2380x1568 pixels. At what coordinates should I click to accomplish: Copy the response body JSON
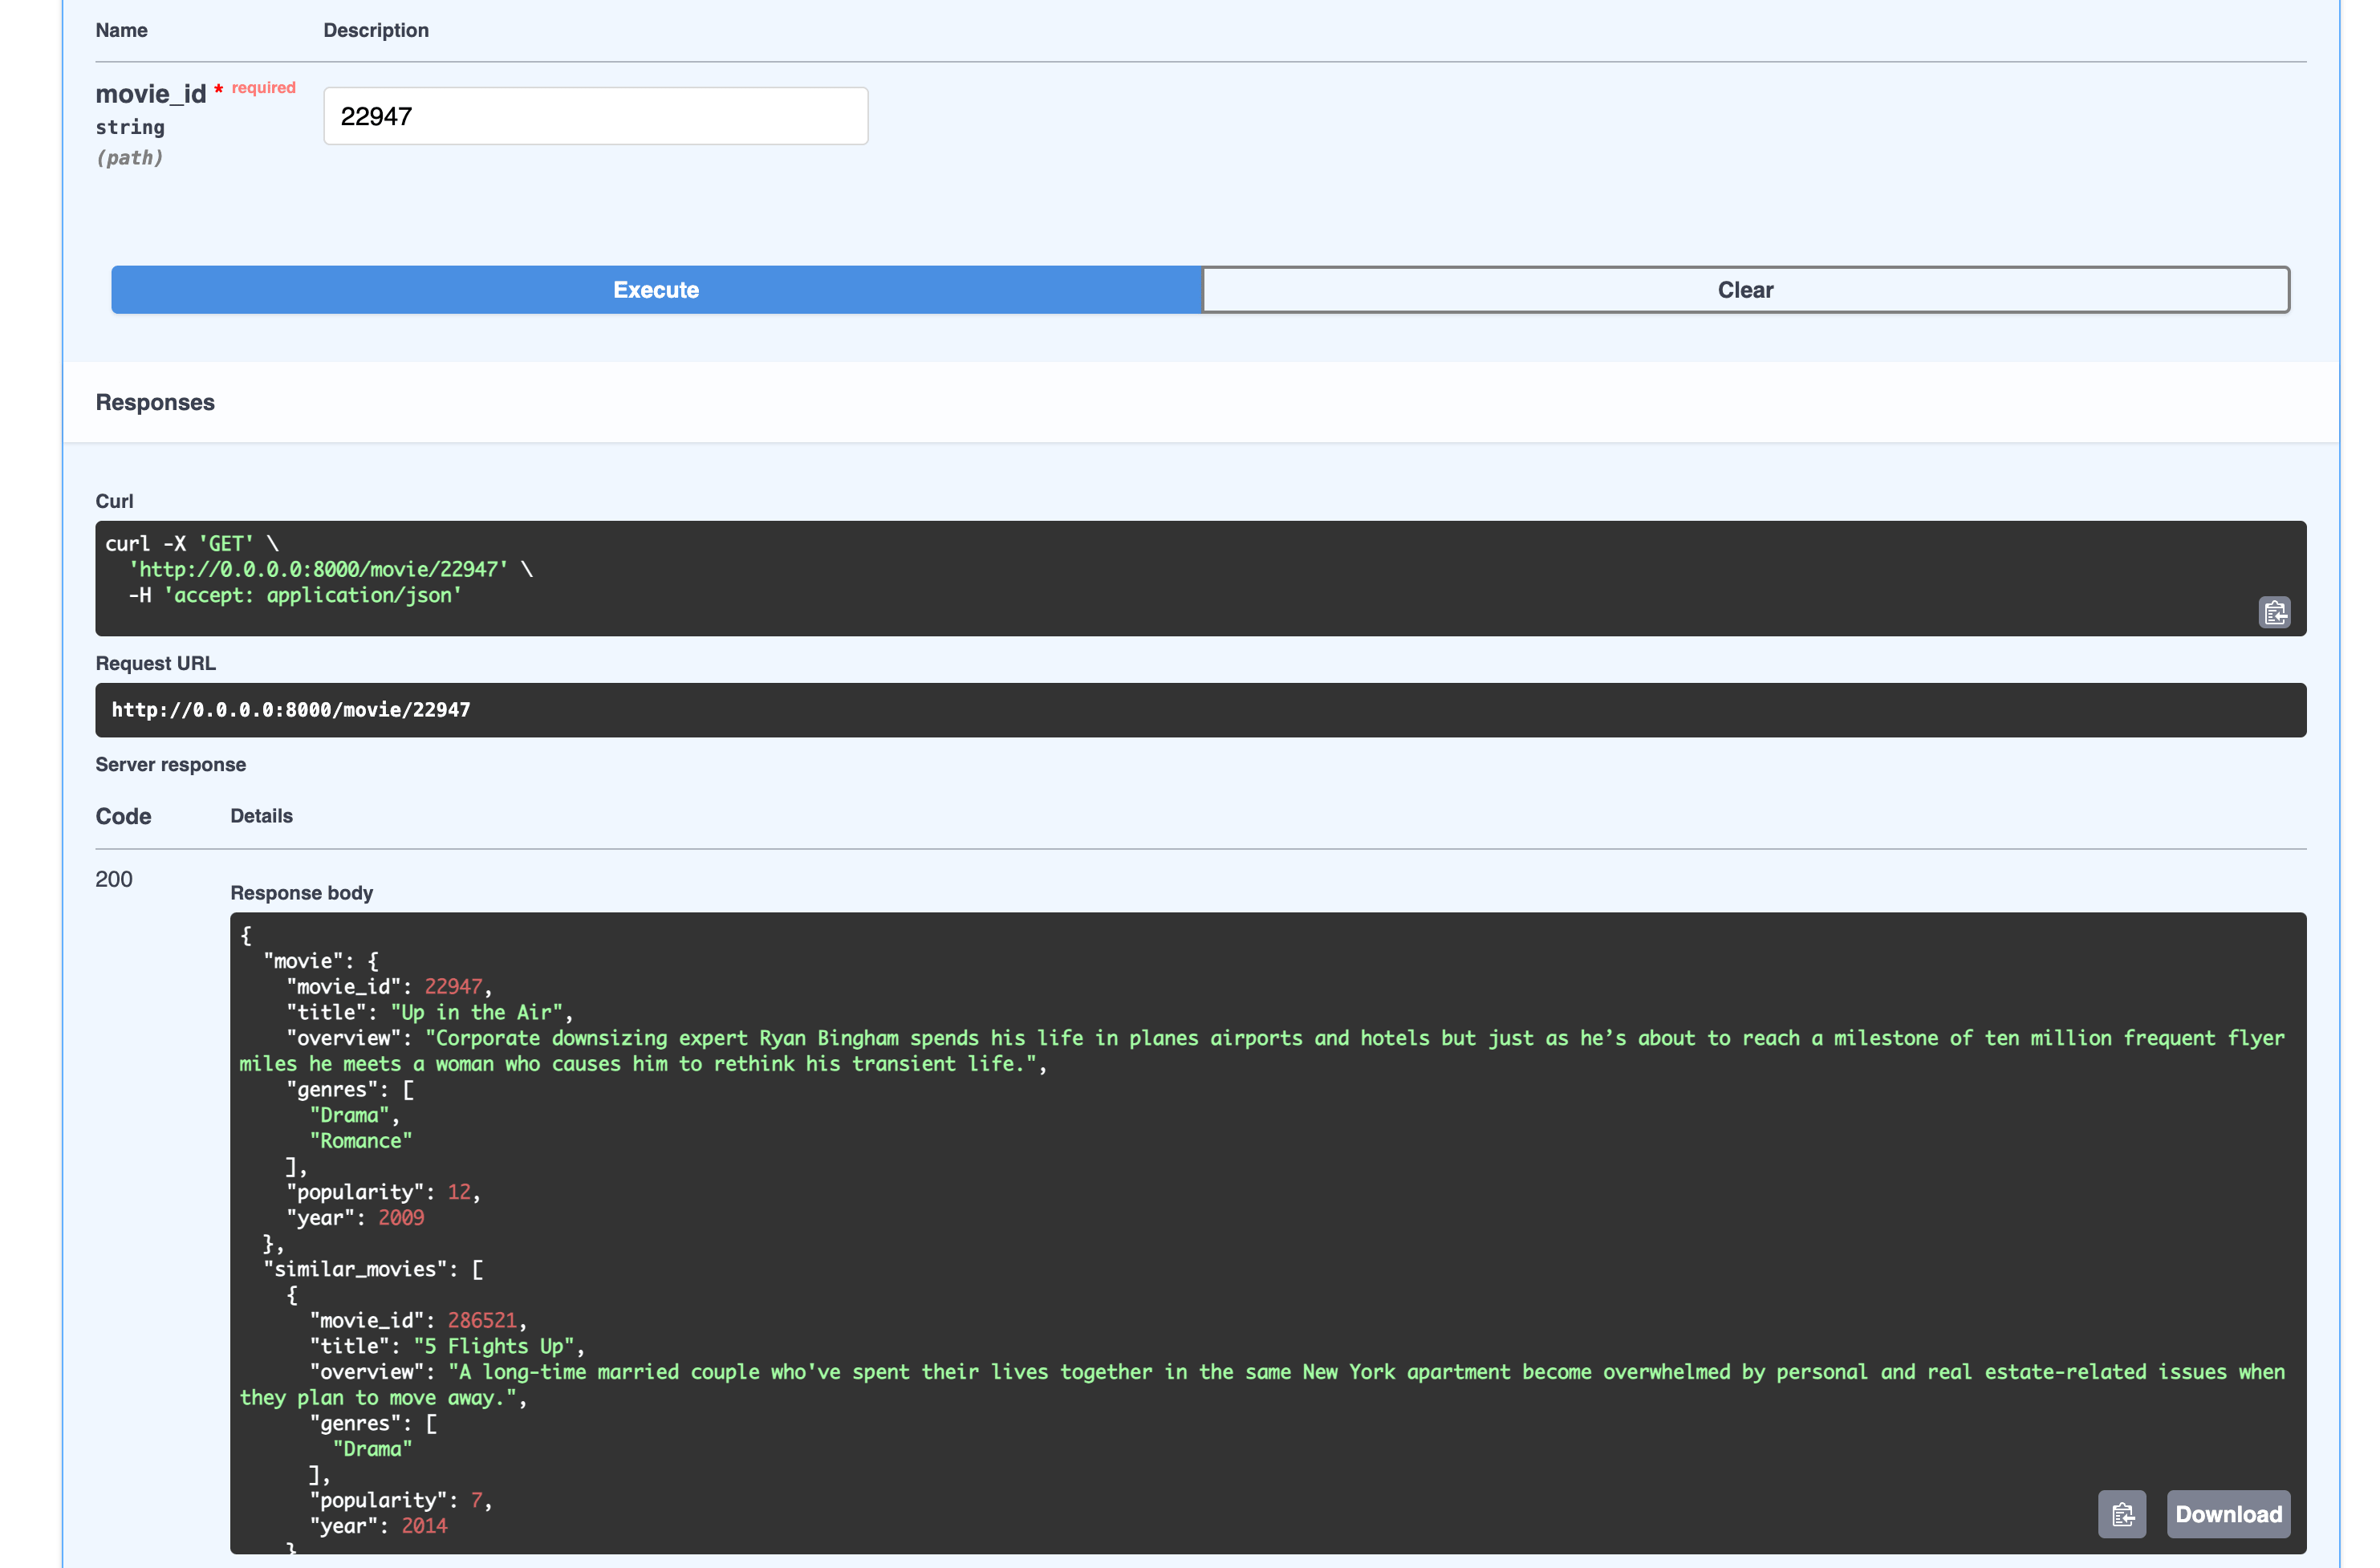2122,1513
